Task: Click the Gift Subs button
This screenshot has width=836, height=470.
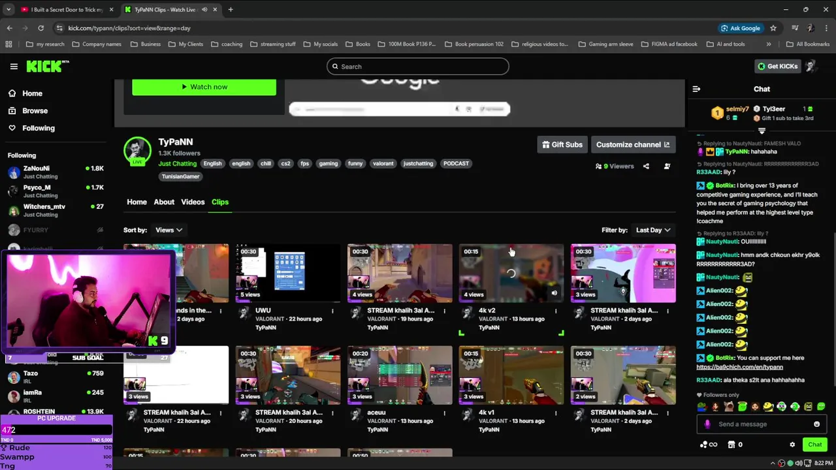Action: click(562, 144)
